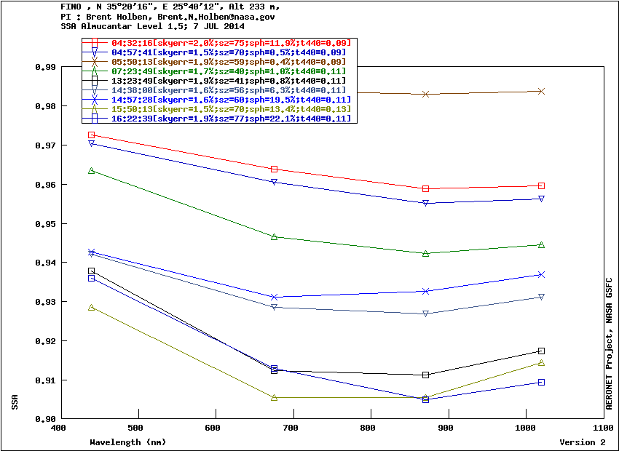Click the red square data point at 675 nm

(274, 169)
